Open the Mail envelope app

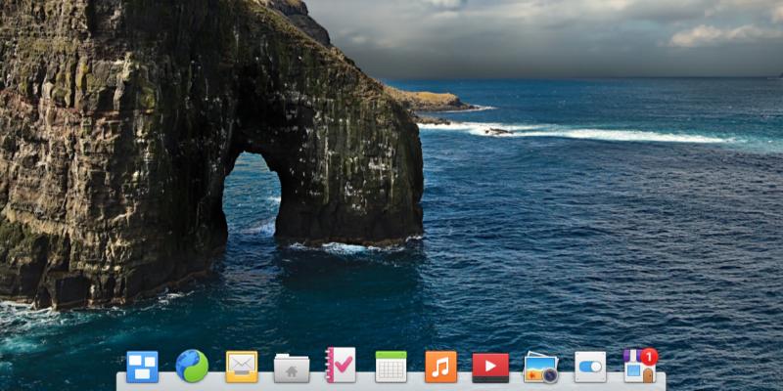pyautogui.click(x=242, y=367)
